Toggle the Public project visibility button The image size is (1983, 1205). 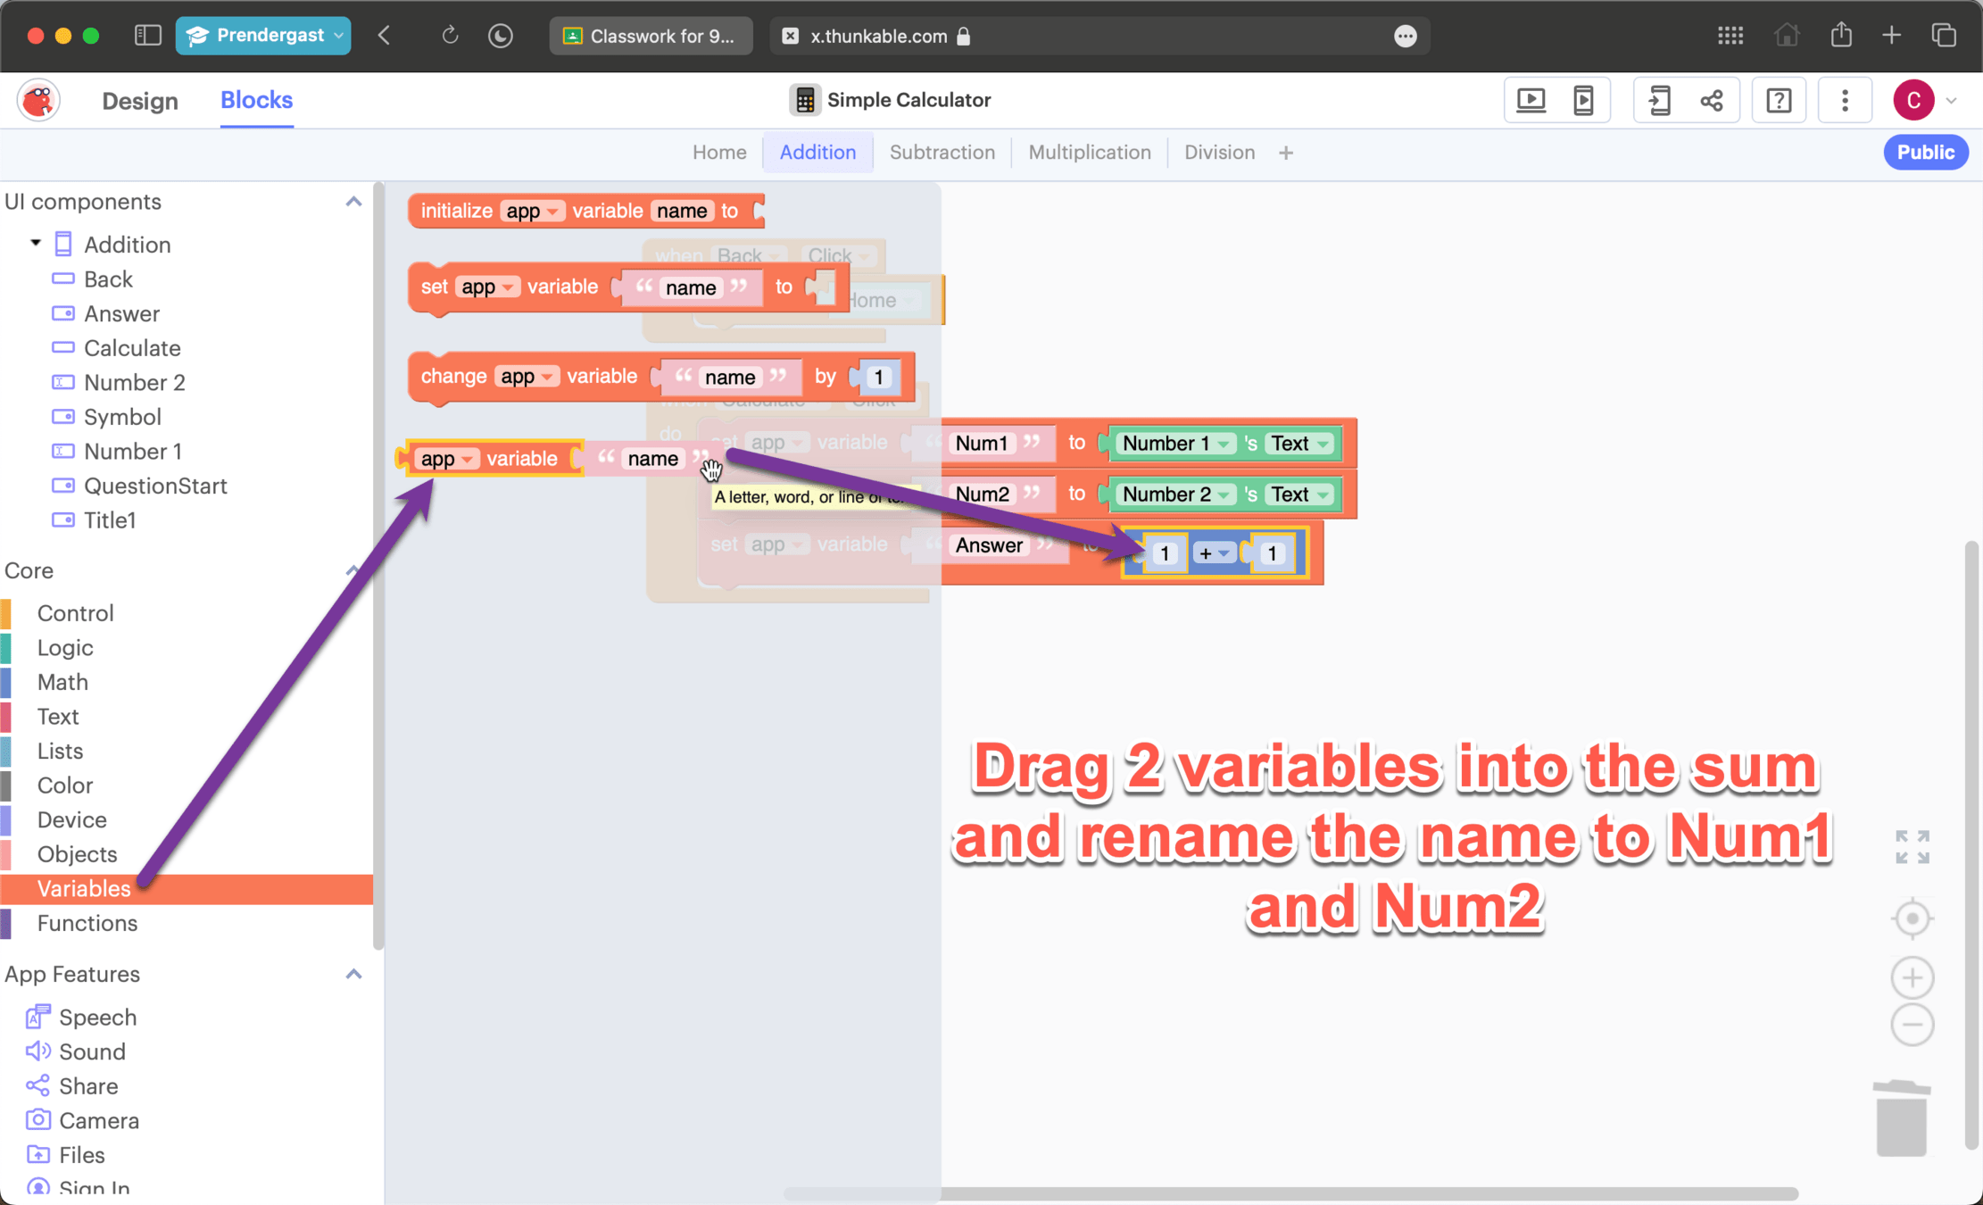coord(1925,153)
